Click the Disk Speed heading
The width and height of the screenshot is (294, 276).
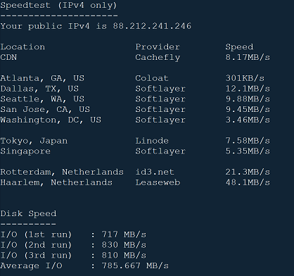coord(28,213)
